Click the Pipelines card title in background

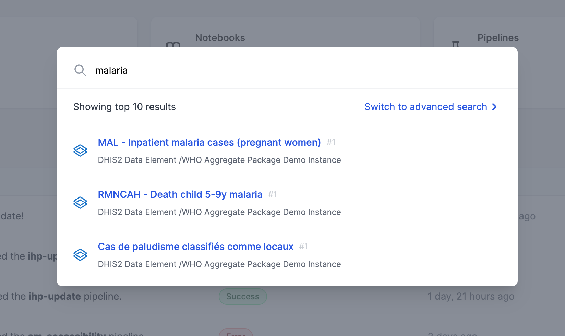(498, 38)
